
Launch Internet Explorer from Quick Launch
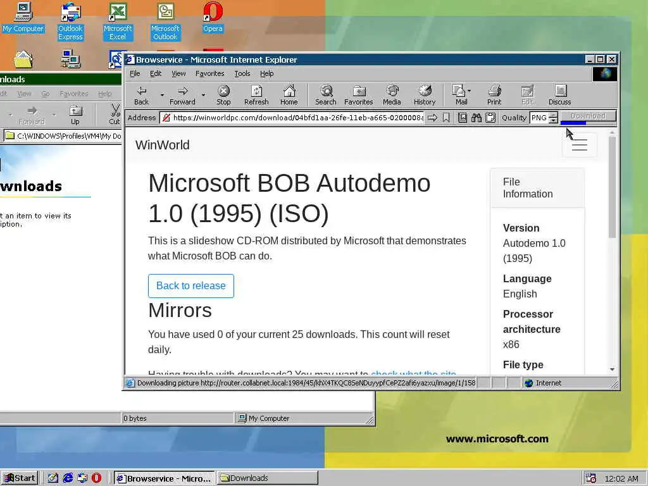68,478
